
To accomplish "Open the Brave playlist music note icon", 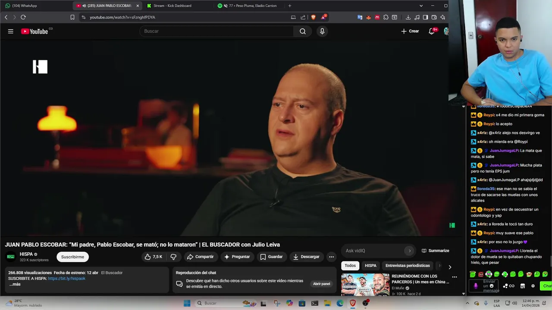I will tap(417, 17).
